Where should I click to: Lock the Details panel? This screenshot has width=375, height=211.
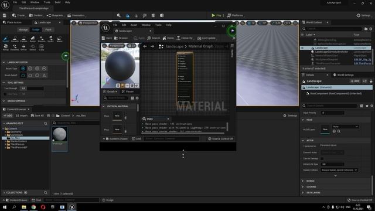[371, 81]
